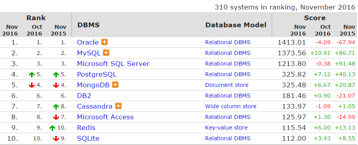Screen dimensions: 358x145
Task: Click green up arrow in PostgreSQL's Nov 2015 rank
Action: point(56,74)
